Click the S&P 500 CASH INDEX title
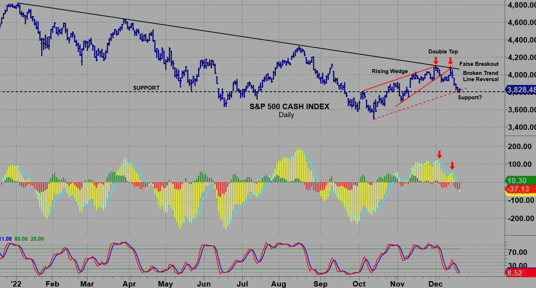This screenshot has width=536, height=288. point(289,107)
